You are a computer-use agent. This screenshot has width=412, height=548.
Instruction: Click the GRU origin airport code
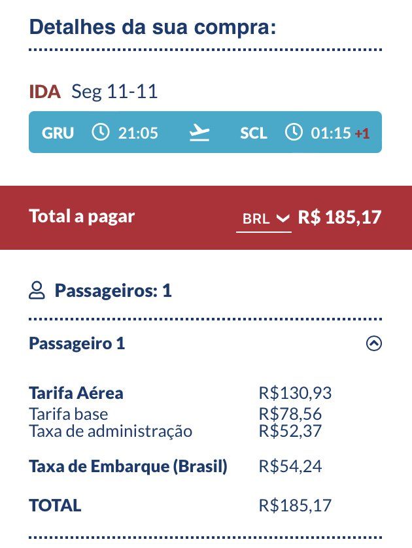click(58, 133)
